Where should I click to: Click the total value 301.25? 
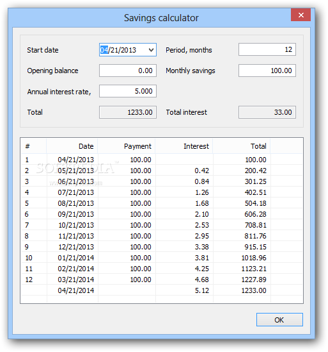click(256, 181)
